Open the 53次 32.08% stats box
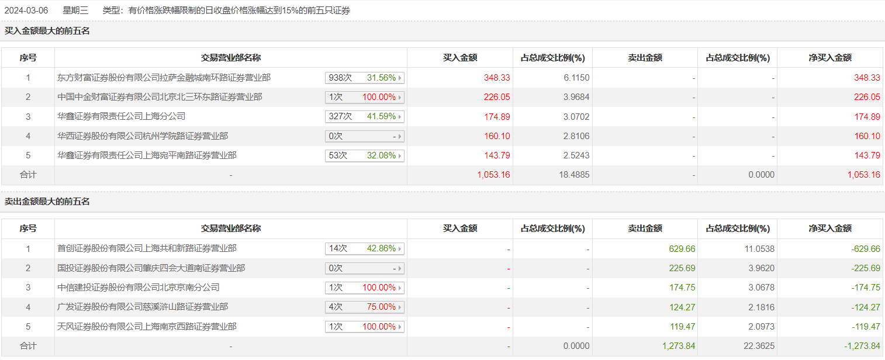 (365, 156)
